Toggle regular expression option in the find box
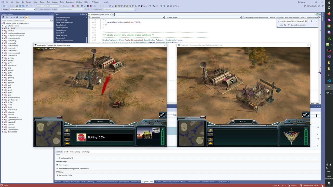This screenshot has height=187, width=333. (x=289, y=25)
